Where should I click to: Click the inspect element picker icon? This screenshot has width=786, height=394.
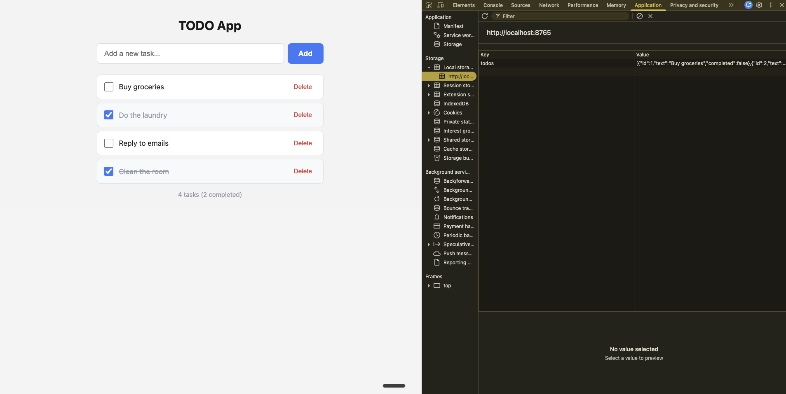(429, 5)
